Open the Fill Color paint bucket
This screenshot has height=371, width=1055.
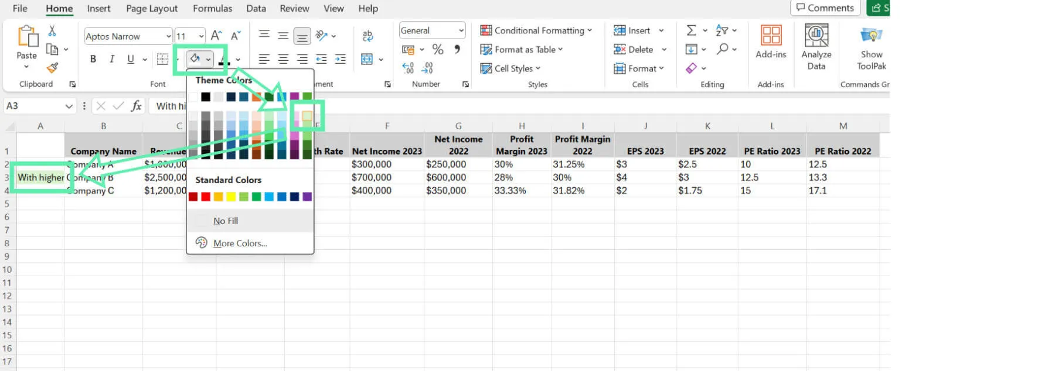(195, 59)
